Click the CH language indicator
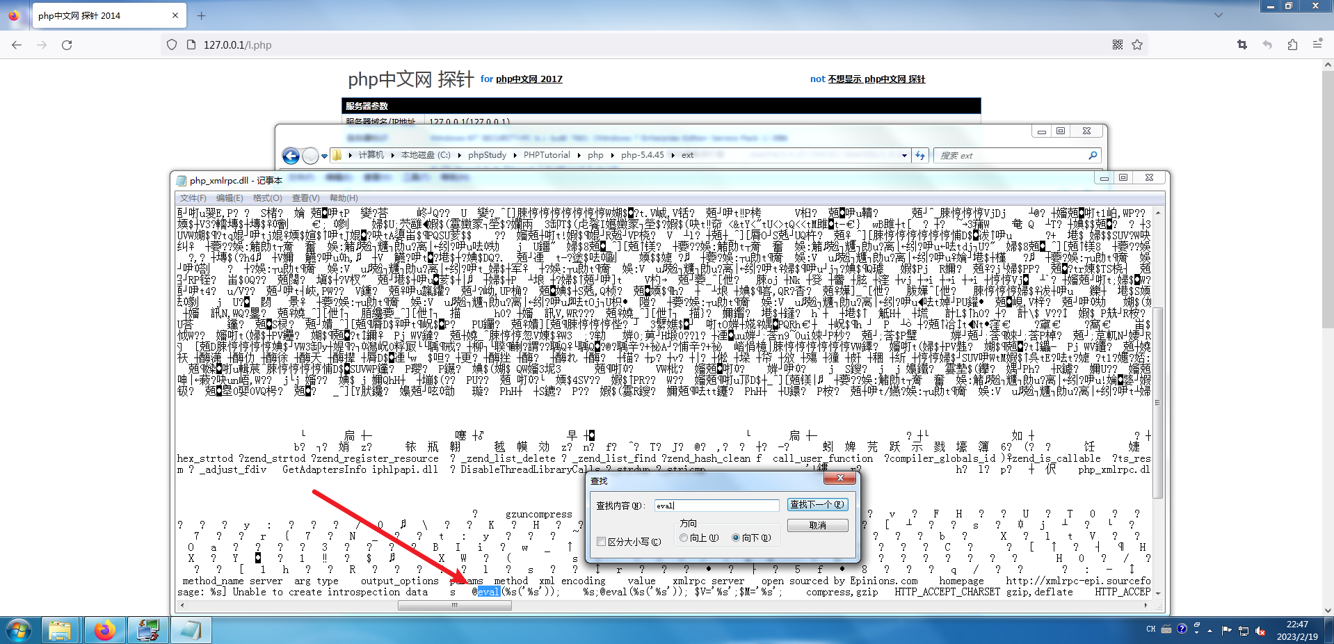This screenshot has width=1334, height=644. (x=1151, y=629)
